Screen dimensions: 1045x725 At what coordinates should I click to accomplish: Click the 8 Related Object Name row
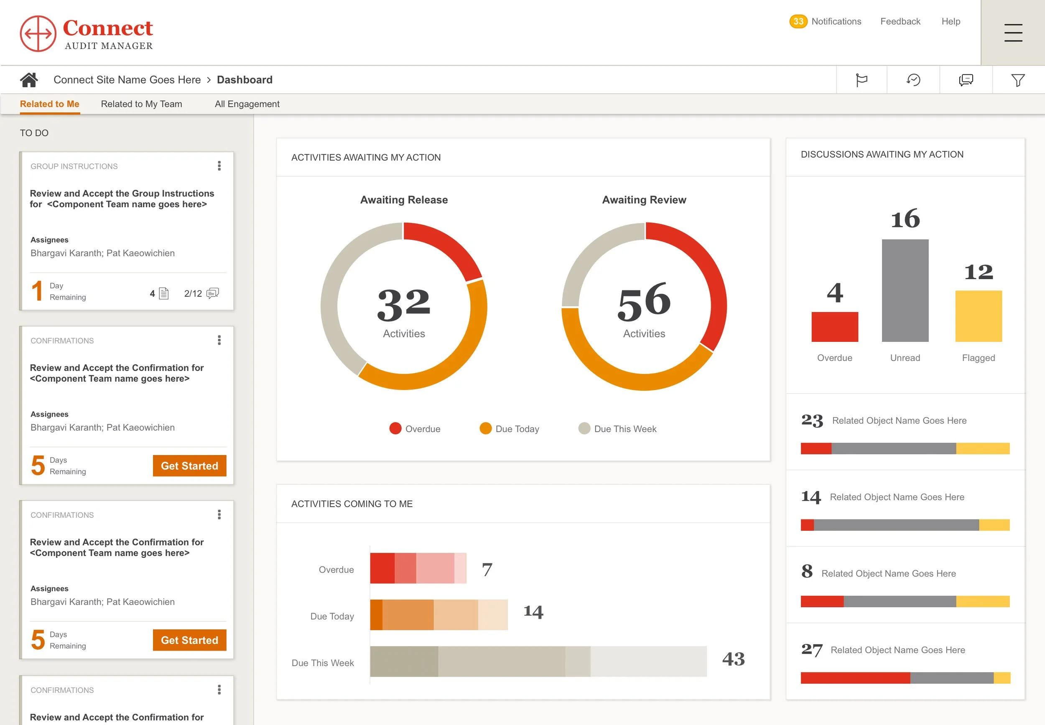click(x=905, y=585)
